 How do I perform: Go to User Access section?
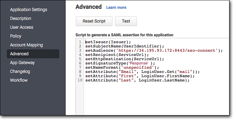(x=22, y=27)
